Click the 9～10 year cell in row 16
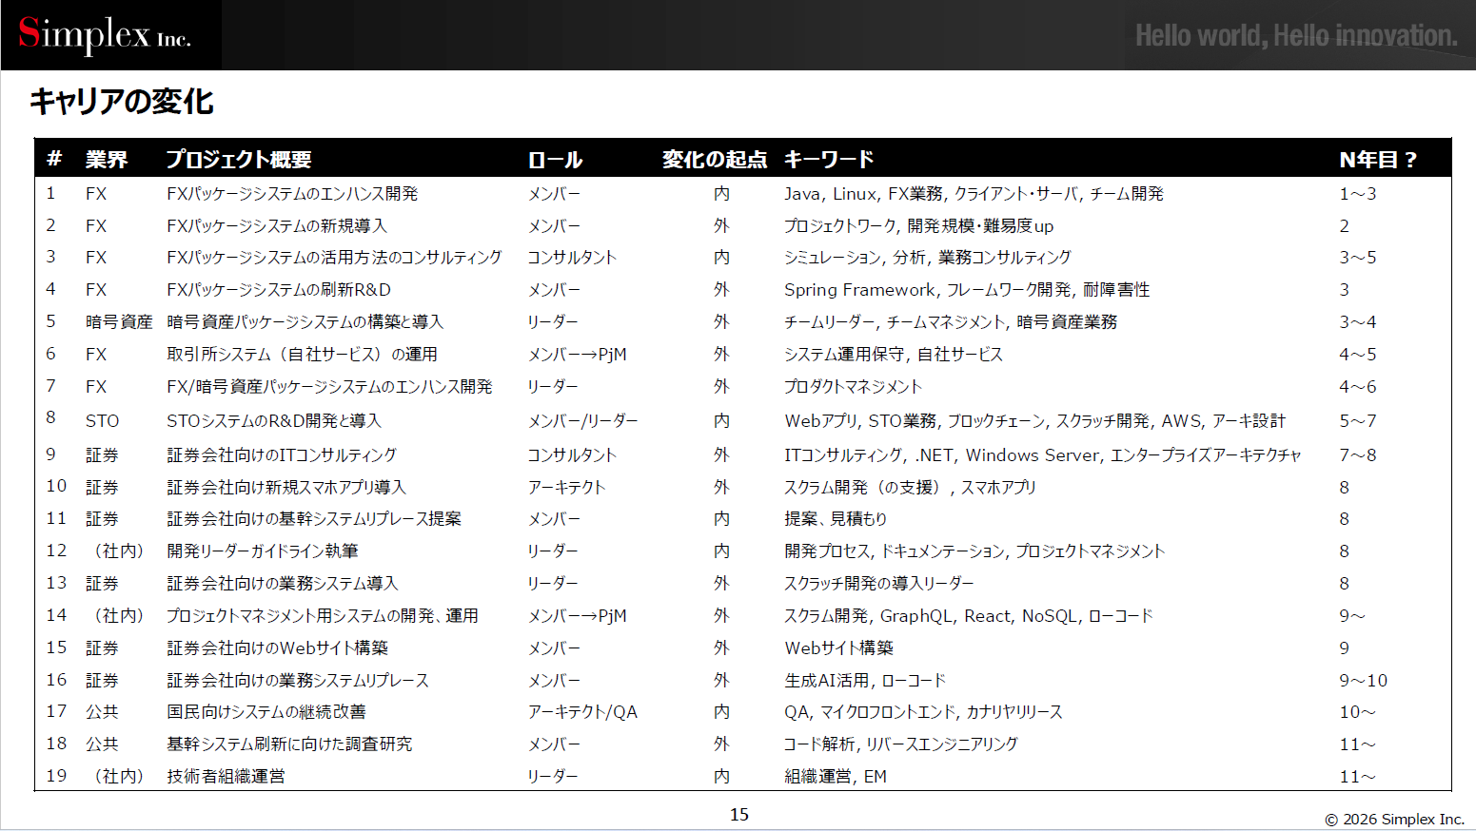Screen dimensions: 1476x831 pyautogui.click(x=1363, y=681)
